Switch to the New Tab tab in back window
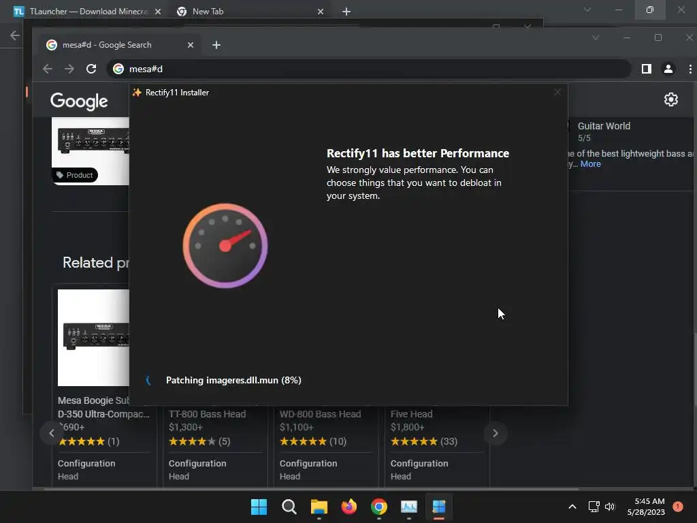 (251, 12)
